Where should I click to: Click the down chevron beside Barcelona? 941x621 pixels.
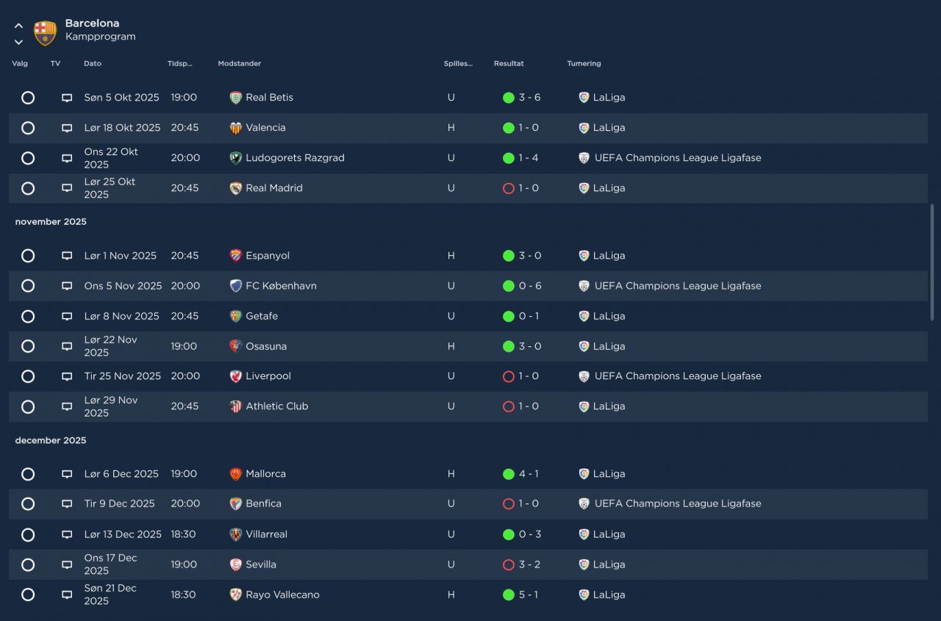[18, 42]
